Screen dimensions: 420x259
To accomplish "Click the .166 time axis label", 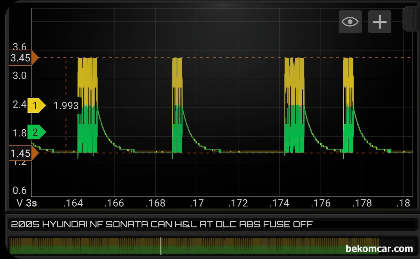I will pyautogui.click(x=114, y=203).
